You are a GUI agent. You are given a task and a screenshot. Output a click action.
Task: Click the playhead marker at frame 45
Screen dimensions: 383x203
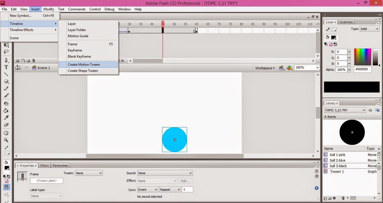(163, 24)
